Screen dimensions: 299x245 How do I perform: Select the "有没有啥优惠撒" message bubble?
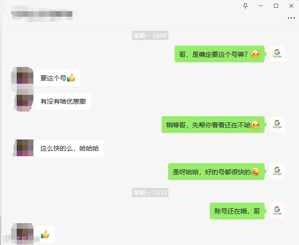[63, 101]
